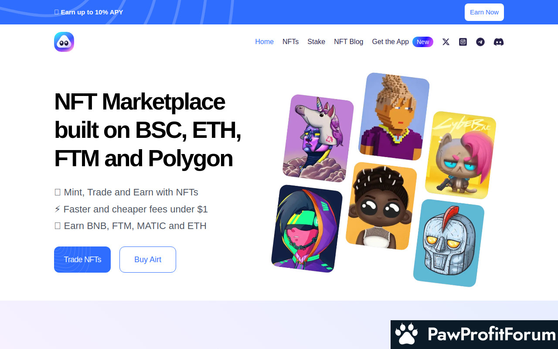558x349 pixels.
Task: Open the pixelated voxel character NFT card
Action: coord(394,116)
